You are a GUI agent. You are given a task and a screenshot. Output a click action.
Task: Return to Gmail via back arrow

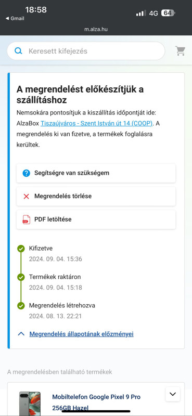click(15, 18)
